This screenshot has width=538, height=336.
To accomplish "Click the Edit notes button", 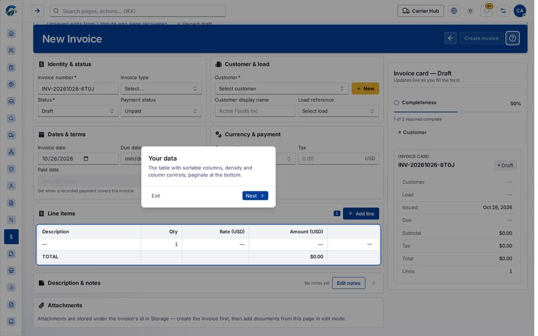I will pos(349,283).
